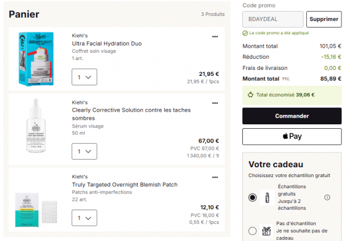Select the Échantillons gratuits radio button
This screenshot has height=241, width=358.
pos(252,198)
